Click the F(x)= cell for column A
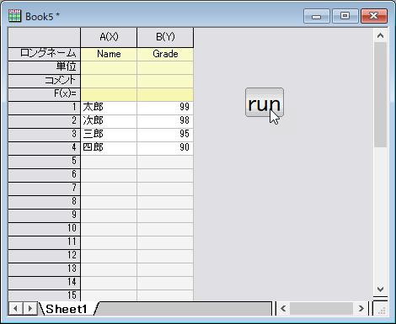The height and width of the screenshot is (324, 396). click(109, 94)
